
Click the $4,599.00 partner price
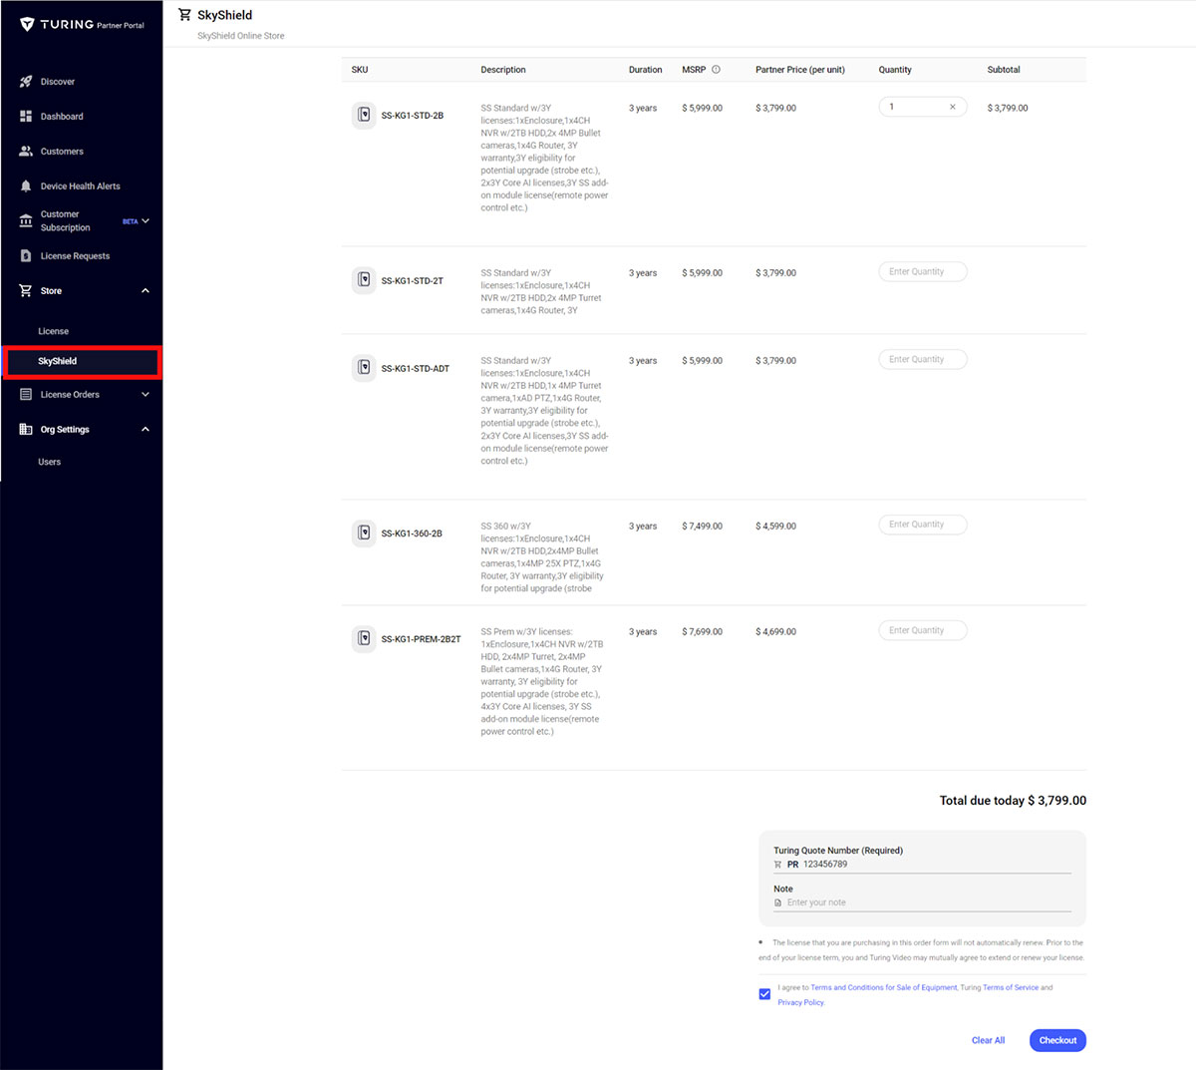(776, 526)
